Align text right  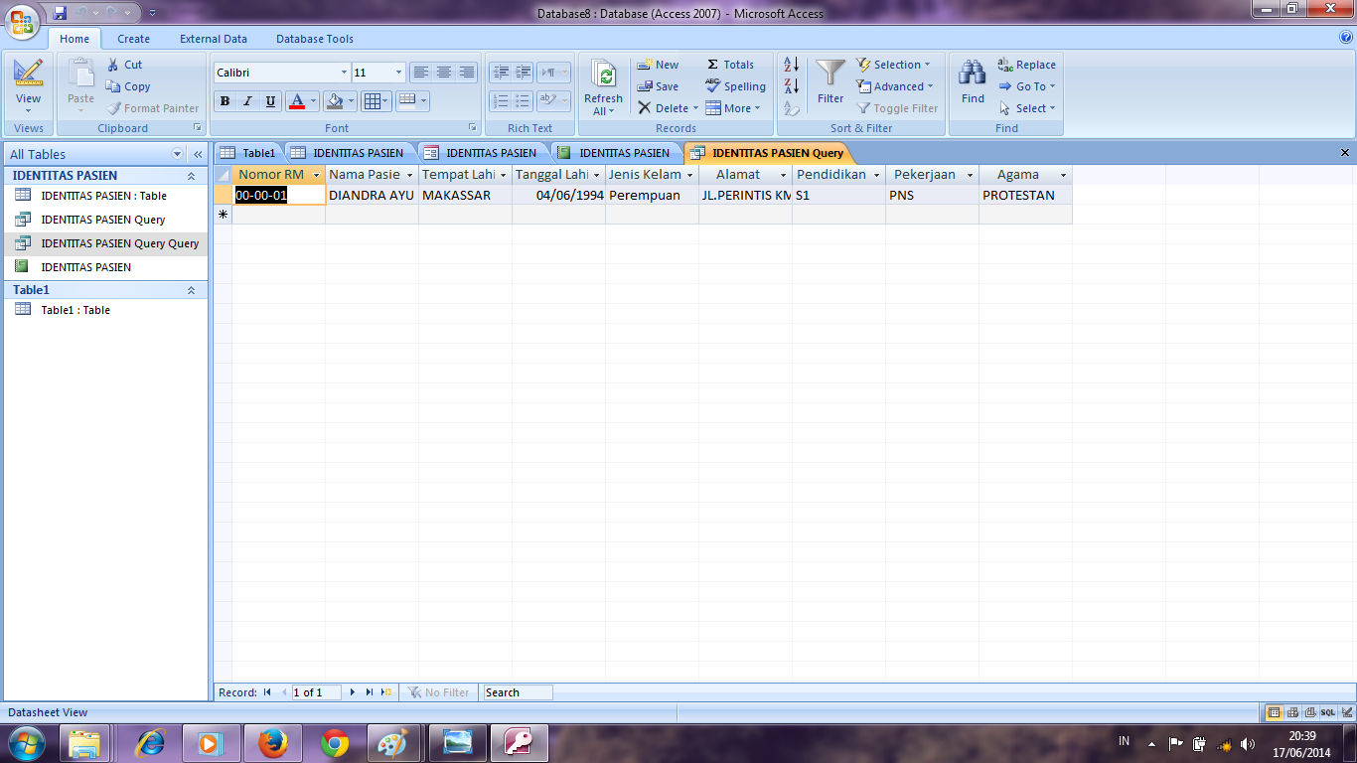(x=467, y=73)
